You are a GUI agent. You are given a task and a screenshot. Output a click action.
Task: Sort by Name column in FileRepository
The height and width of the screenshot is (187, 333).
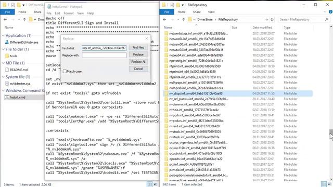[x=168, y=28]
